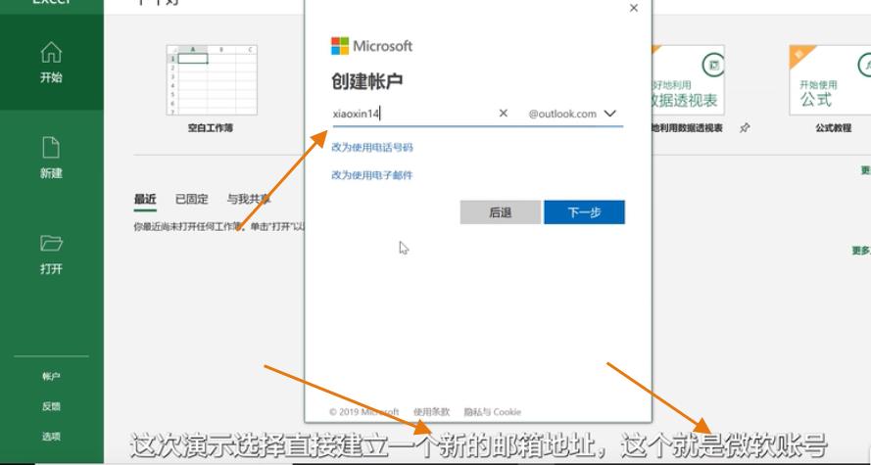
Task: Open the 公式教程 template
Action: coord(830,80)
